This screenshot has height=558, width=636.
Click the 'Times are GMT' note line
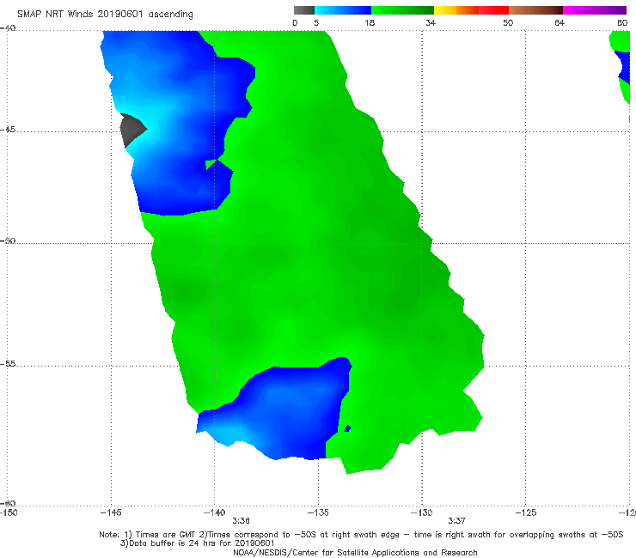(361, 535)
